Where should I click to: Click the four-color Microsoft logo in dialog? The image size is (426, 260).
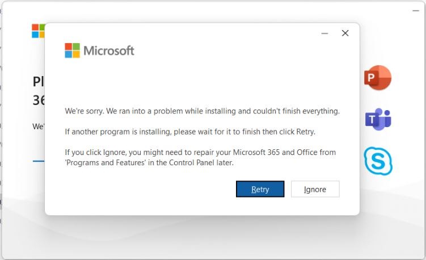point(72,51)
